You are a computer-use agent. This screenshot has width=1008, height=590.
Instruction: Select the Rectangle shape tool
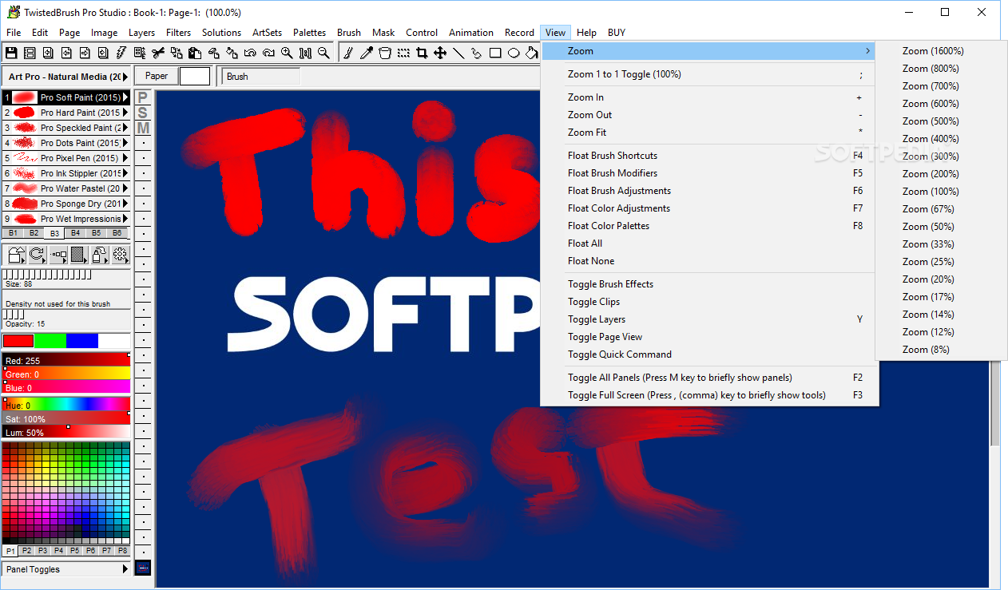[x=495, y=53]
